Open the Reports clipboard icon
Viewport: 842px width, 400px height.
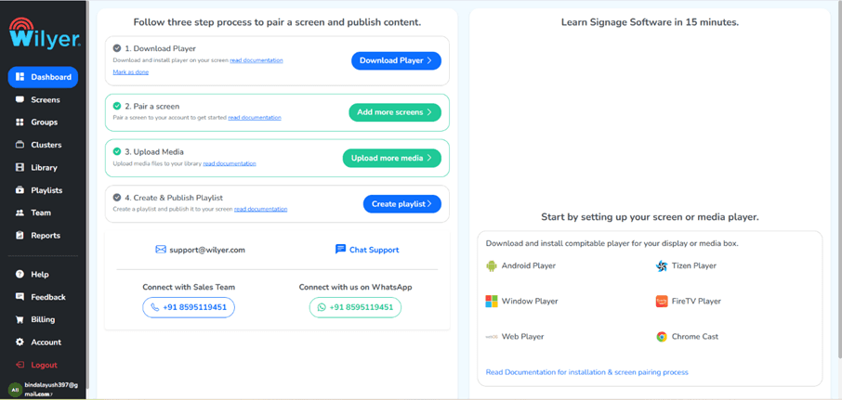point(20,236)
